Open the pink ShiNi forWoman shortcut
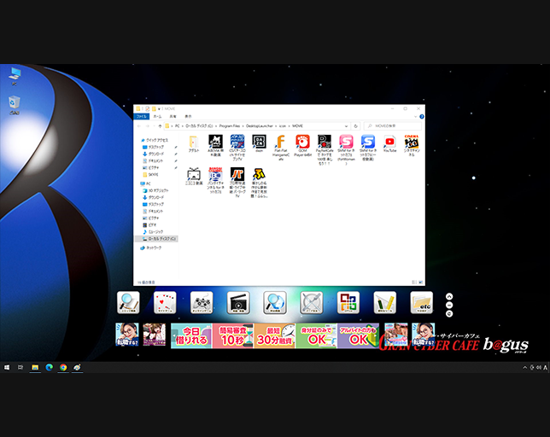This screenshot has width=550, height=437. (x=346, y=149)
